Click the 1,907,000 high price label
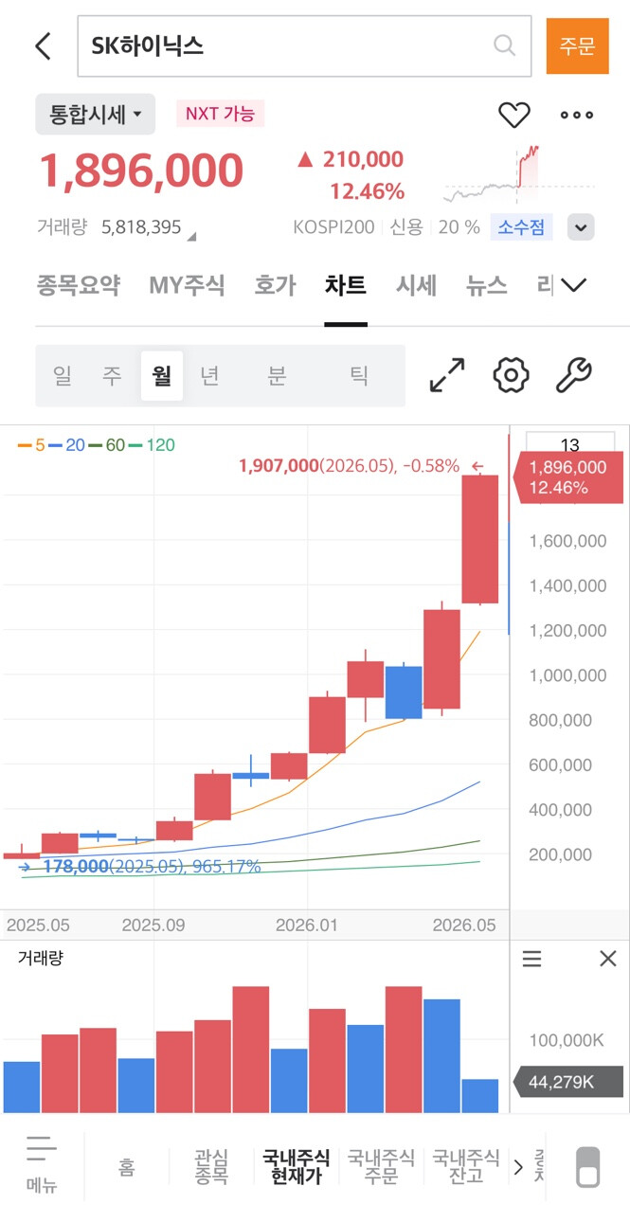 pyautogui.click(x=349, y=465)
